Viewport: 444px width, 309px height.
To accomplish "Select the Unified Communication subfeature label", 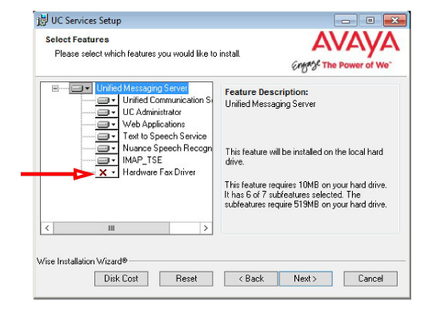I will click(167, 100).
